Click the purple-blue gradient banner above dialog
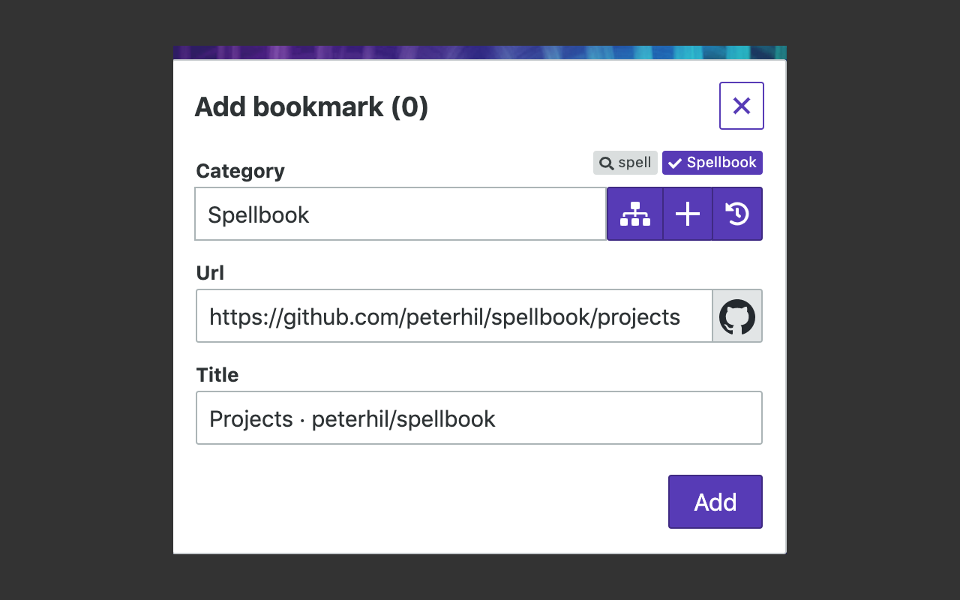The height and width of the screenshot is (600, 960). pyautogui.click(x=480, y=52)
